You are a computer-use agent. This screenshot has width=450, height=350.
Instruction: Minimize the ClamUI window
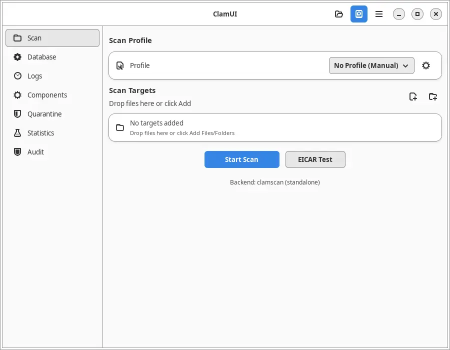[399, 14]
